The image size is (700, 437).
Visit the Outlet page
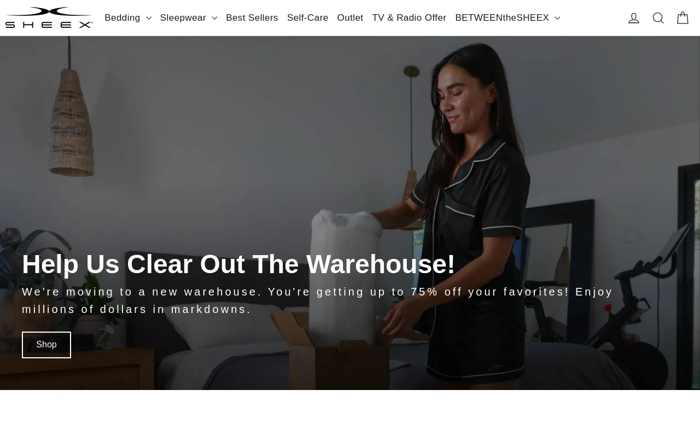pyautogui.click(x=350, y=18)
